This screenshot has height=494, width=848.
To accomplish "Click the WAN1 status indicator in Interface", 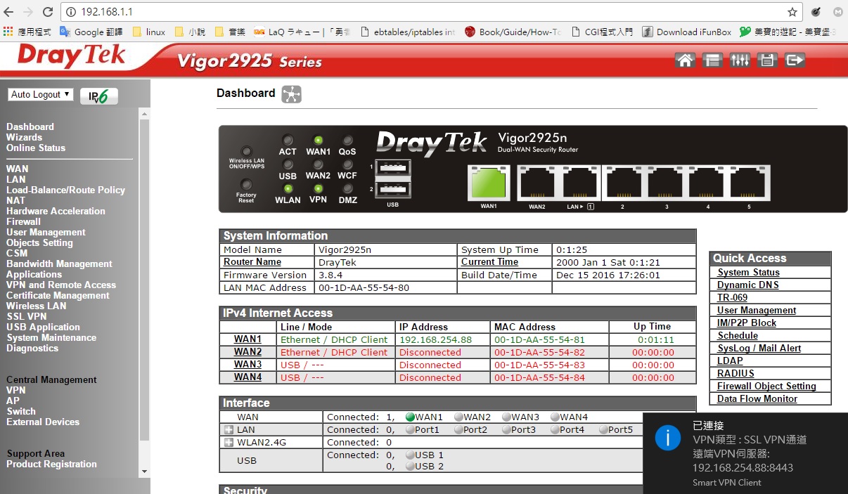I will [411, 417].
